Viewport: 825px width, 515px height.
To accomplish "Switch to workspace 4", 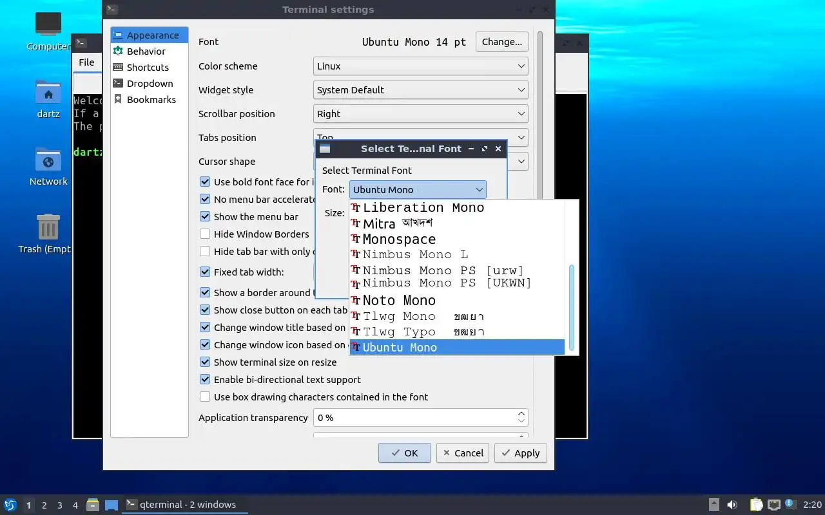I will [75, 505].
